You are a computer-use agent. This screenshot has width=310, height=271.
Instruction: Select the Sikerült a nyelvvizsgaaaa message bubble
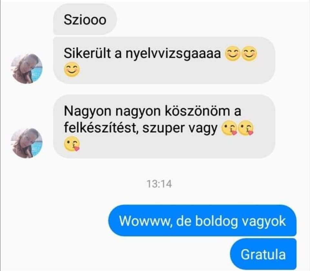point(164,60)
